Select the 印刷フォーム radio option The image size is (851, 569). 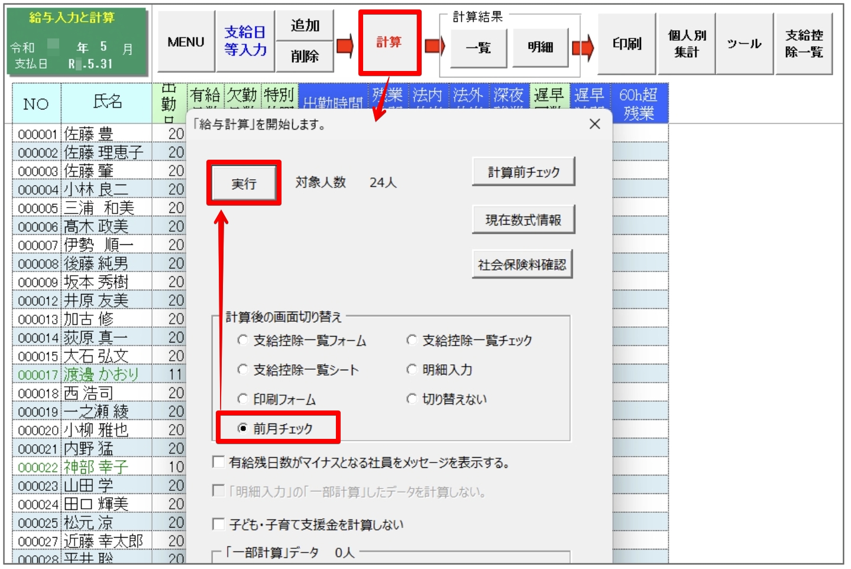(276, 399)
